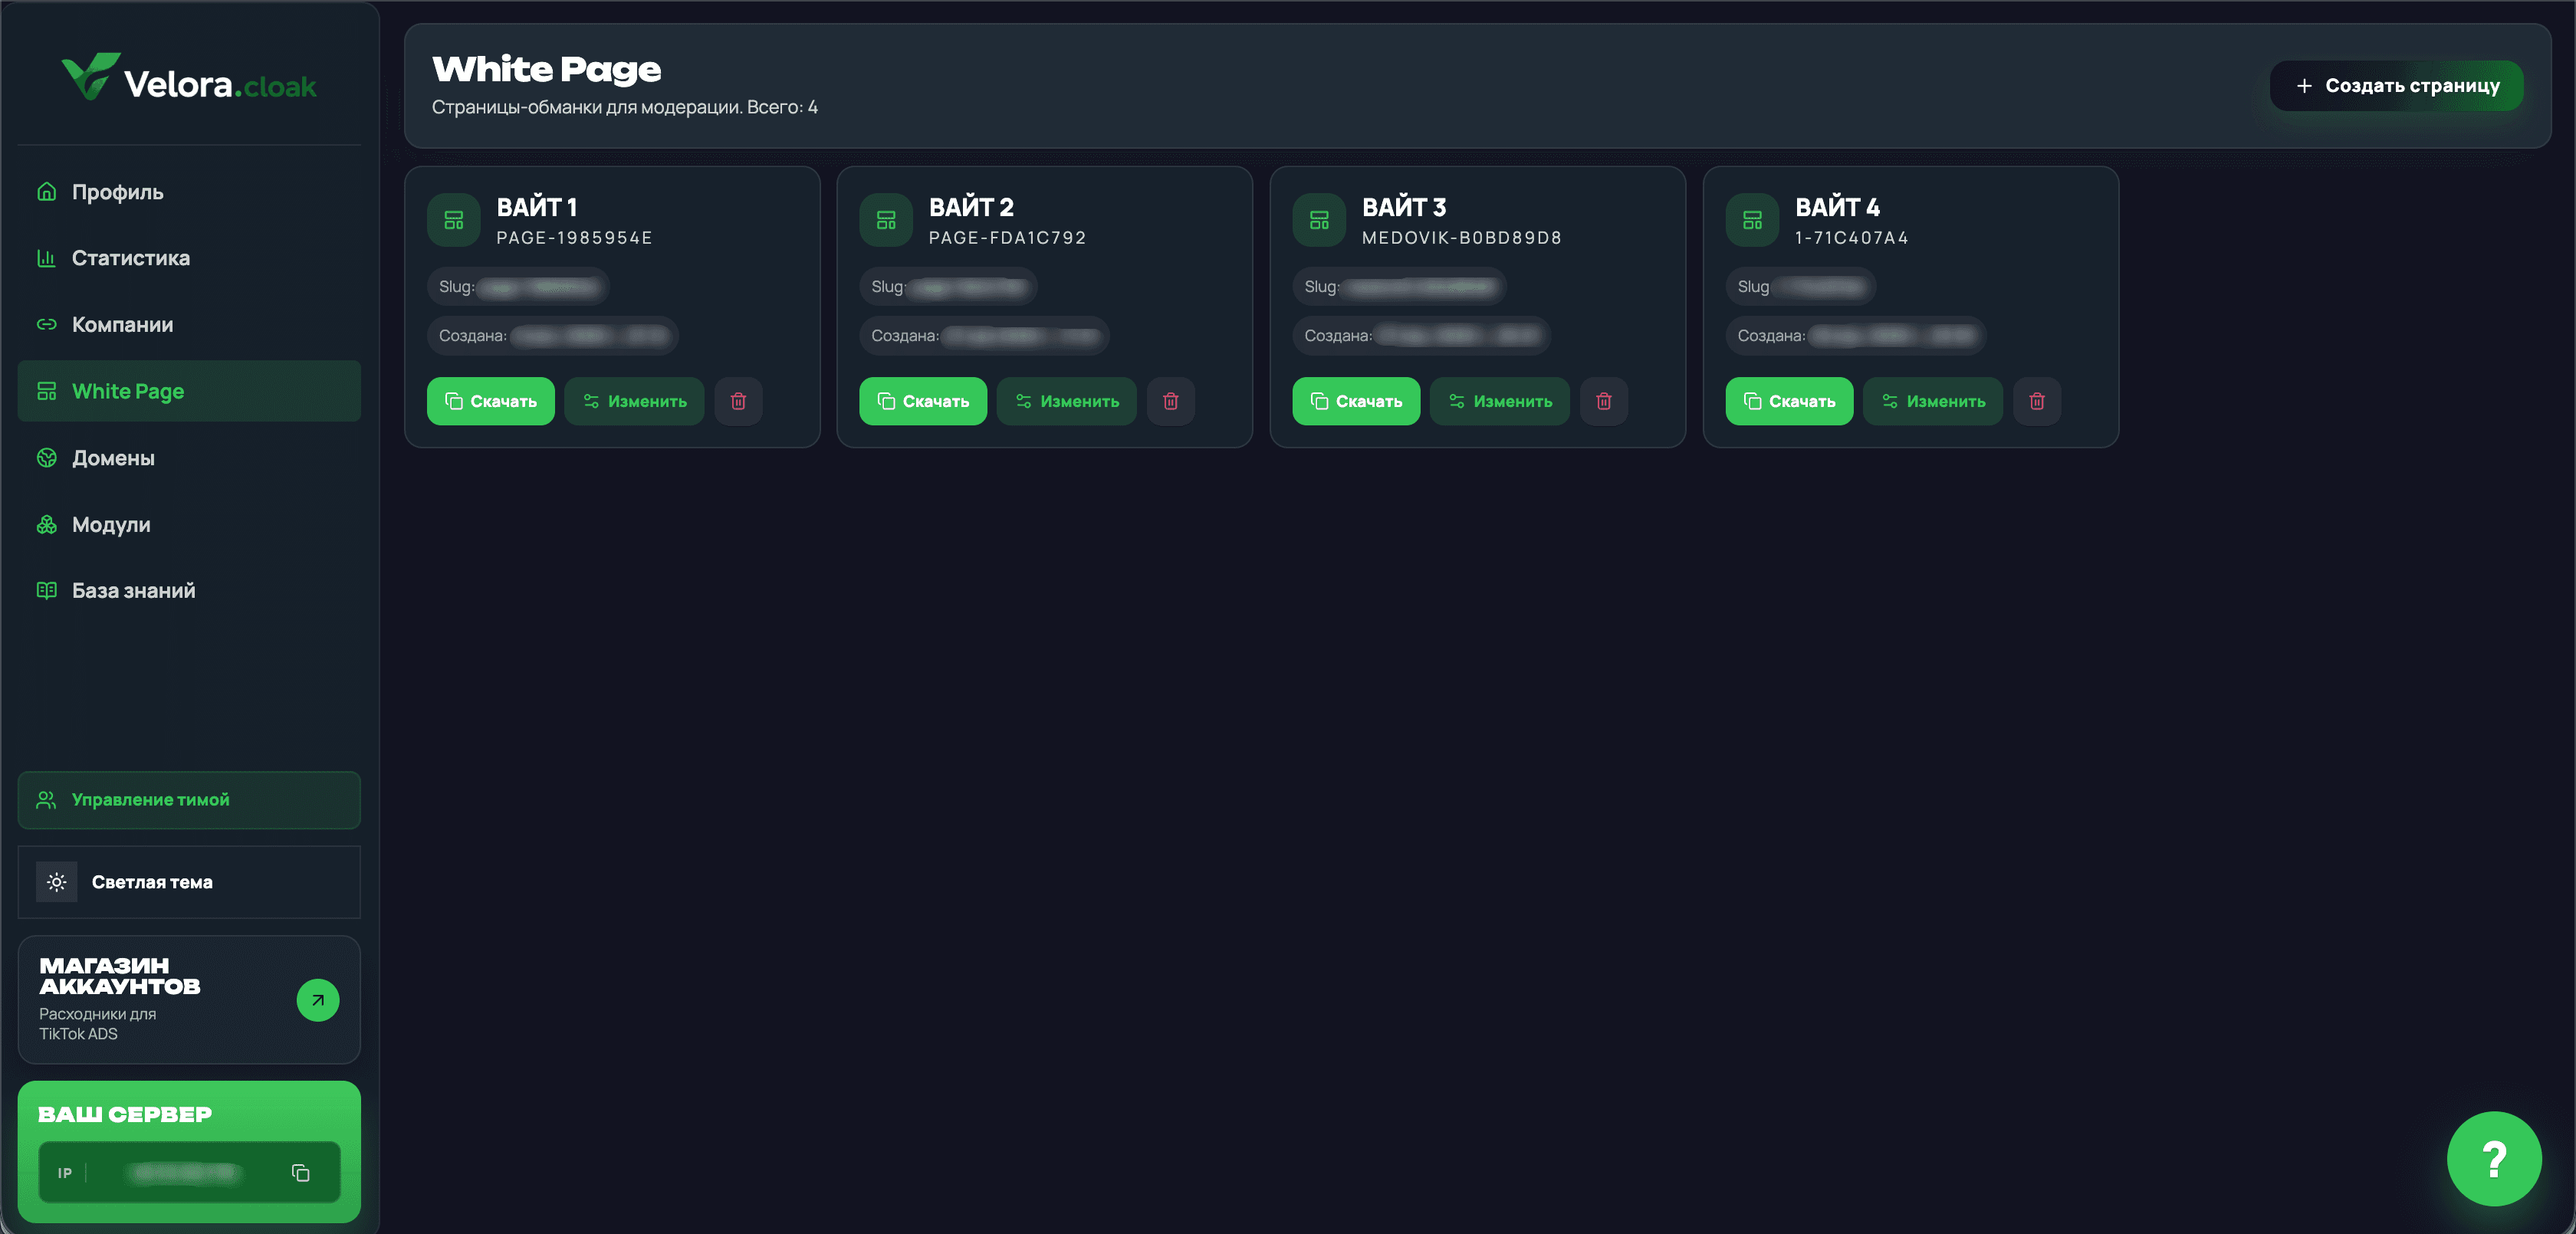The width and height of the screenshot is (2576, 1234).
Task: Download ВАЙТ 2 with Скачать button
Action: 923,401
